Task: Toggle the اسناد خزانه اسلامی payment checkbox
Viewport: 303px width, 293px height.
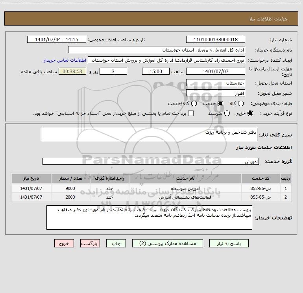Action: tap(191, 113)
